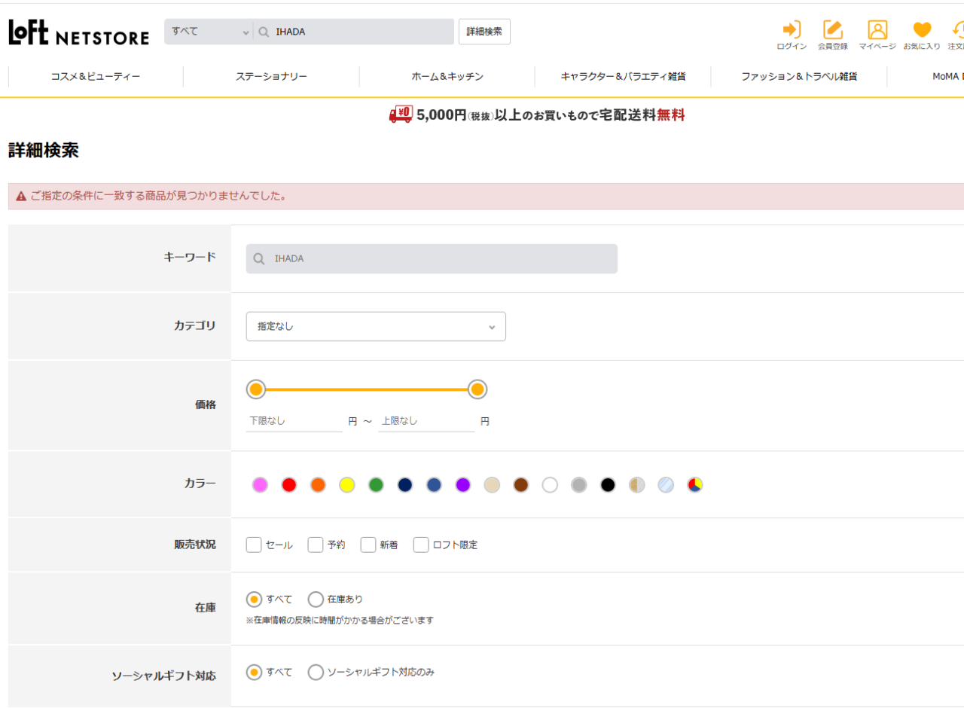Open the My Page (マイページ) icon

[877, 30]
